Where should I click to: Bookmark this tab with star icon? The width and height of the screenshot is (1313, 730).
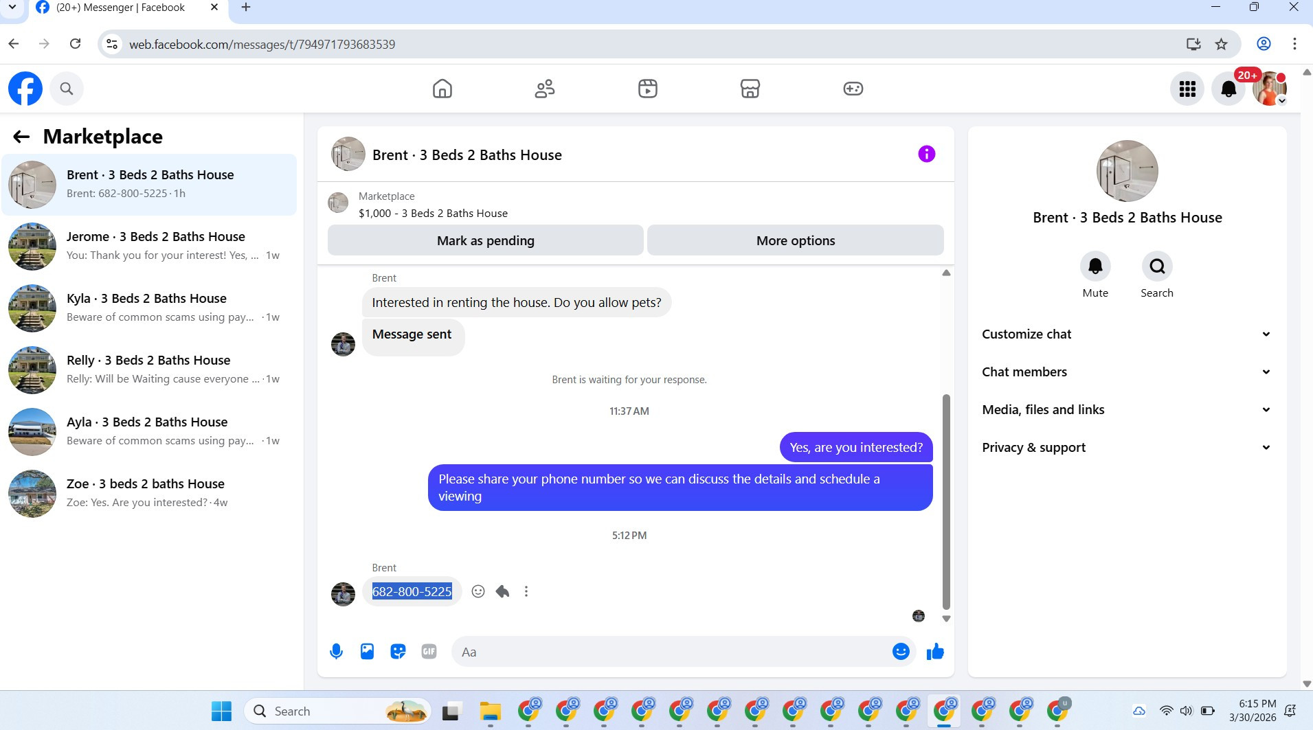pyautogui.click(x=1221, y=45)
